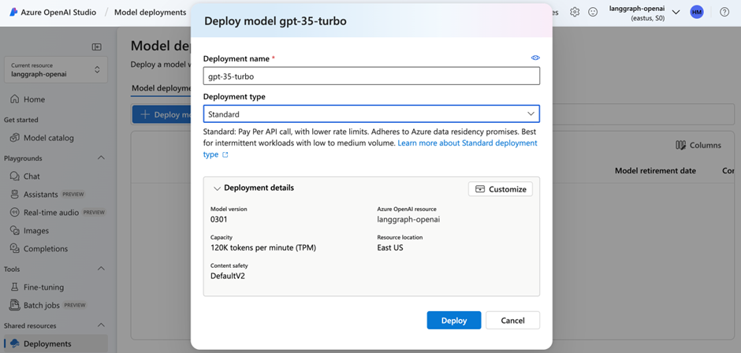Click the Deploy button in dialog
The width and height of the screenshot is (741, 353).
point(454,321)
